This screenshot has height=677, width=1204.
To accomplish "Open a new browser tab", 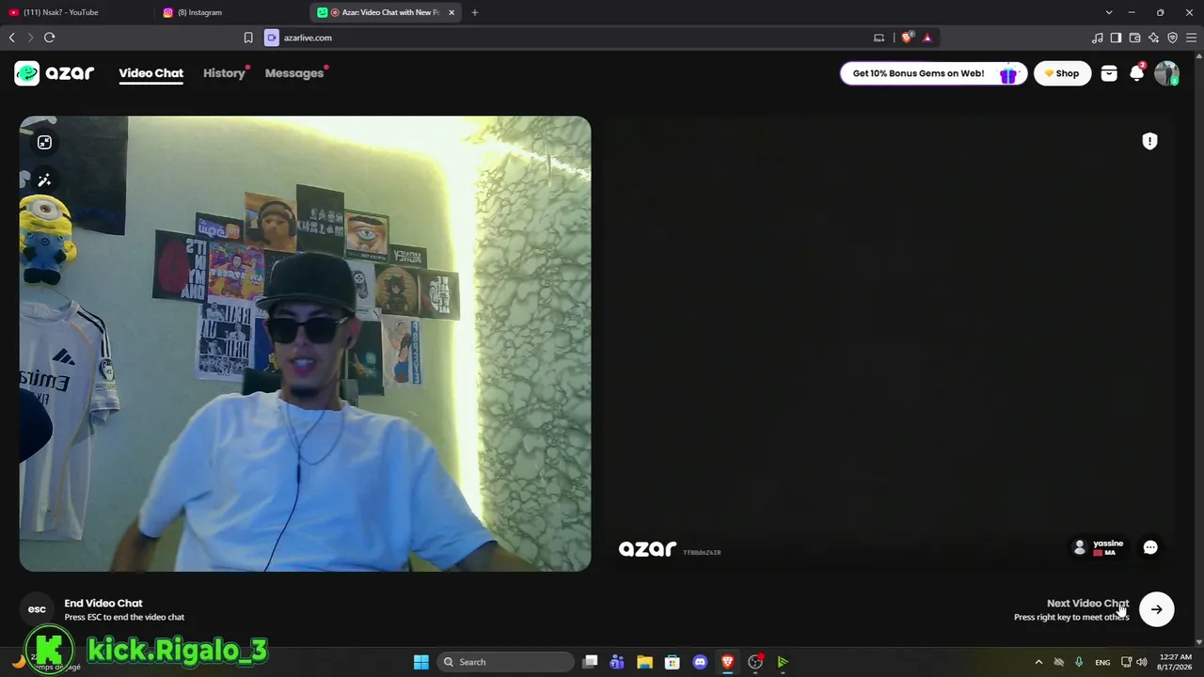I will [474, 12].
